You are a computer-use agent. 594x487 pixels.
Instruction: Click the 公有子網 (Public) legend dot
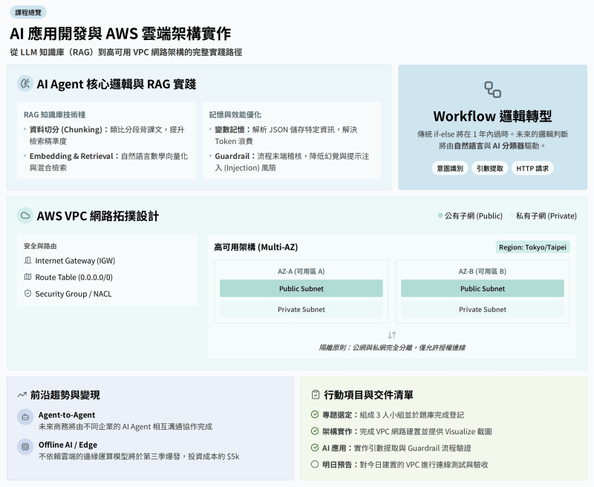pos(440,215)
